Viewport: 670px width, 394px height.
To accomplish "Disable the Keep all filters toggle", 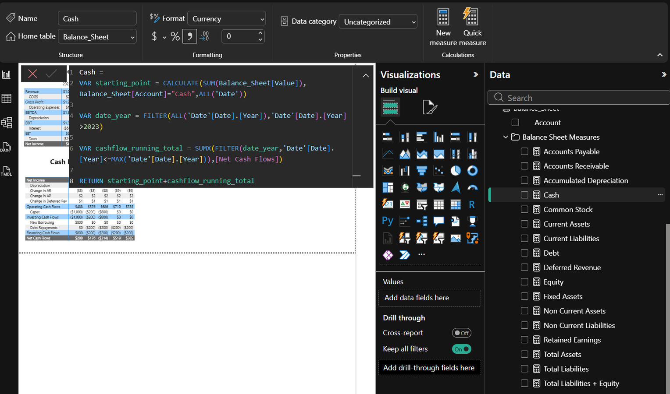I will [461, 349].
